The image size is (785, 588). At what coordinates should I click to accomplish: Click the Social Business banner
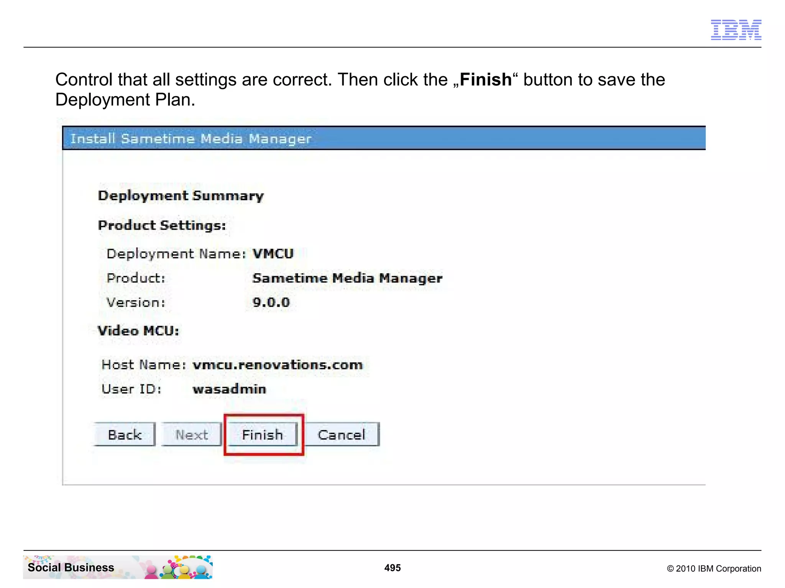tap(118, 567)
